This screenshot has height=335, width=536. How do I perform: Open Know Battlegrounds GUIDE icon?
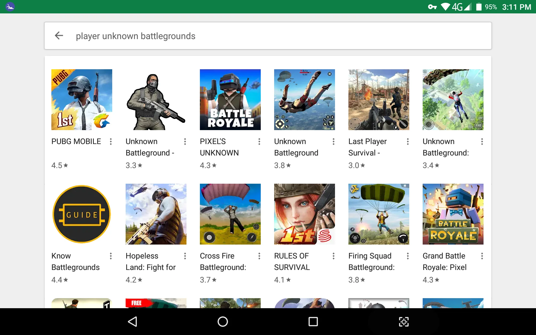(82, 214)
